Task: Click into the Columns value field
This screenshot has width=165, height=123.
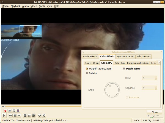Action: [x=148, y=88]
